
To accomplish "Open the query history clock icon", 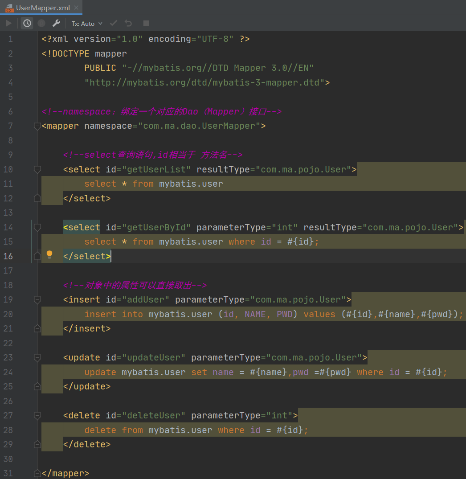I will [27, 23].
